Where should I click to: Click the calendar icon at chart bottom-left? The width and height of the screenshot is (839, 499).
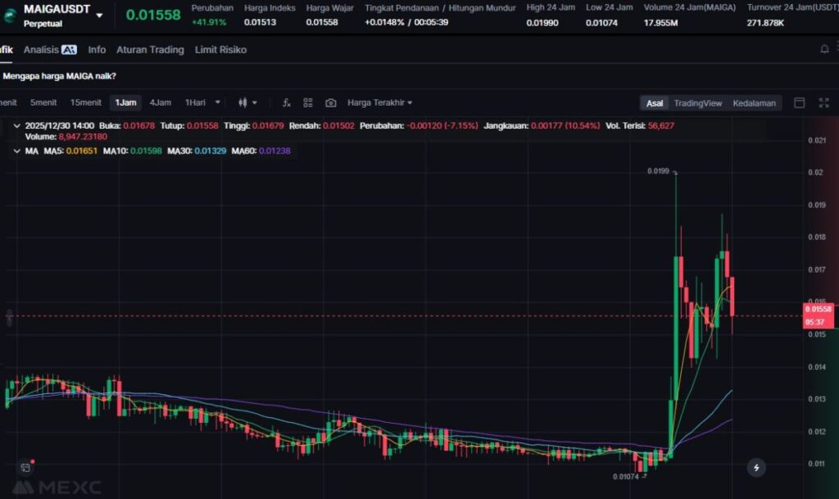[x=25, y=468]
